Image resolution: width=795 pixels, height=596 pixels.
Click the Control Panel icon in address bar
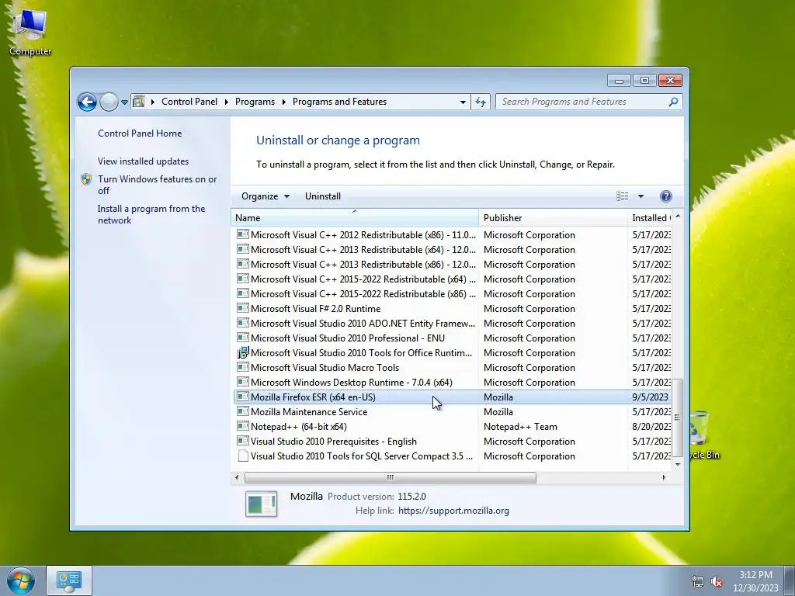[138, 102]
